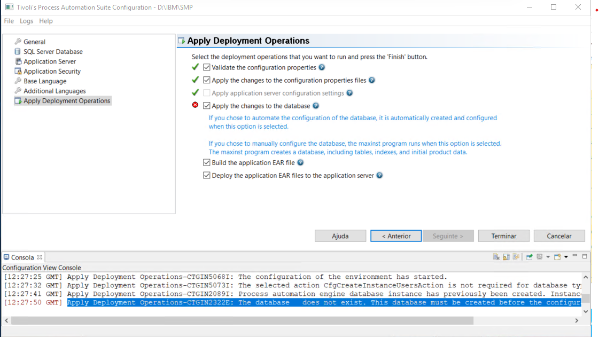Select the highlighted CTGIN2322E error line
Screen dimensions: 599x337
point(324,302)
